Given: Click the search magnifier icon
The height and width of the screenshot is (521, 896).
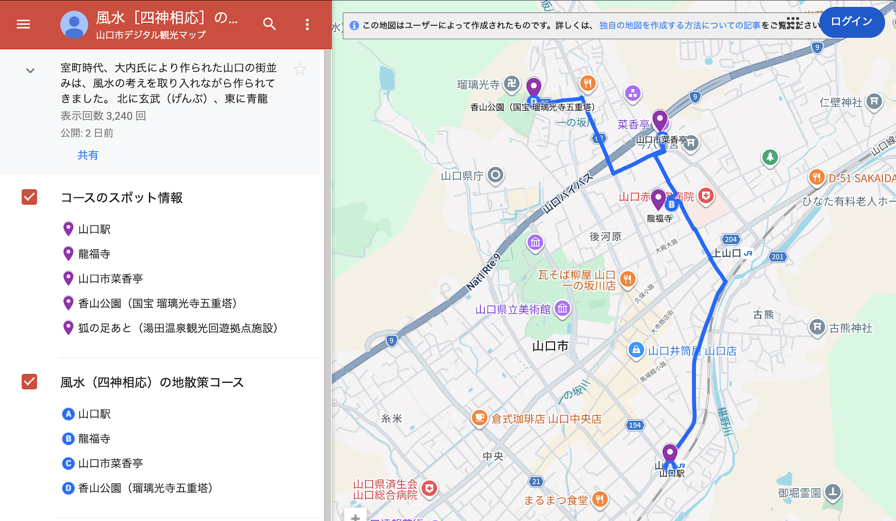Looking at the screenshot, I should coord(269,24).
